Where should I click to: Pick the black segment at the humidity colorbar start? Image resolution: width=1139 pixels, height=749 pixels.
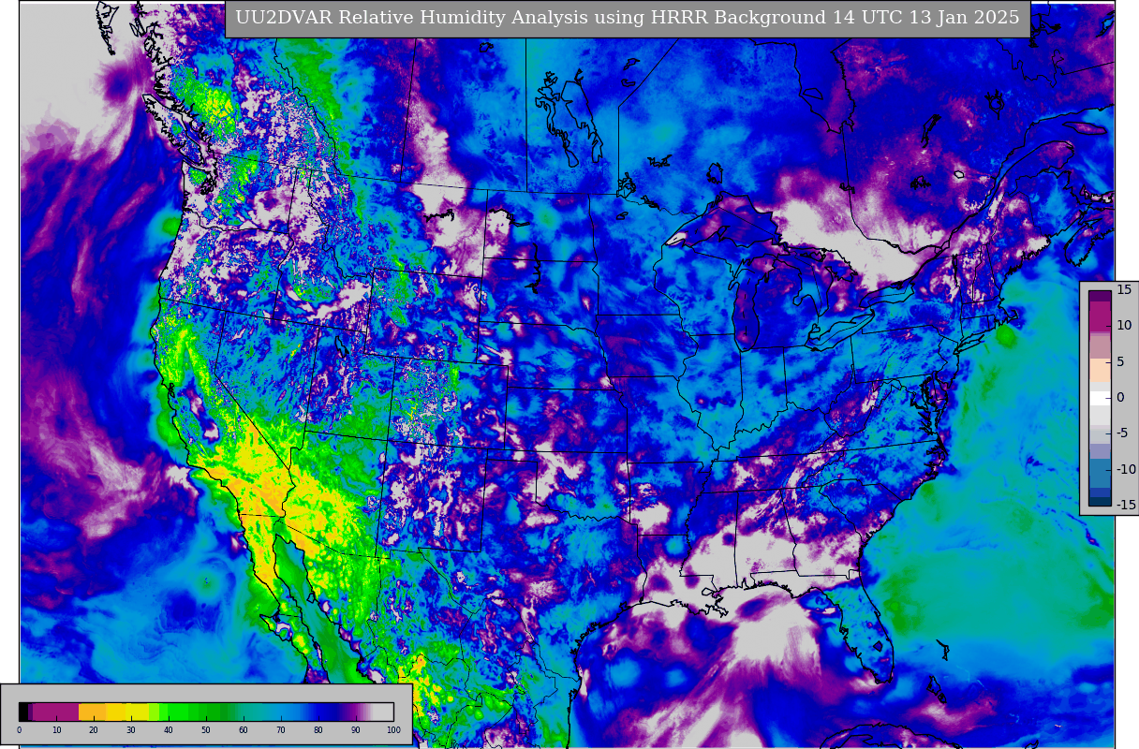[x=23, y=712]
